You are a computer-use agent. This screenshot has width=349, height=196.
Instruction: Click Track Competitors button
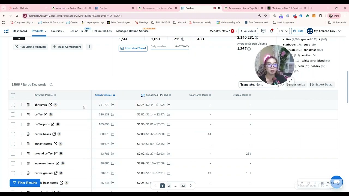[x=67, y=47]
